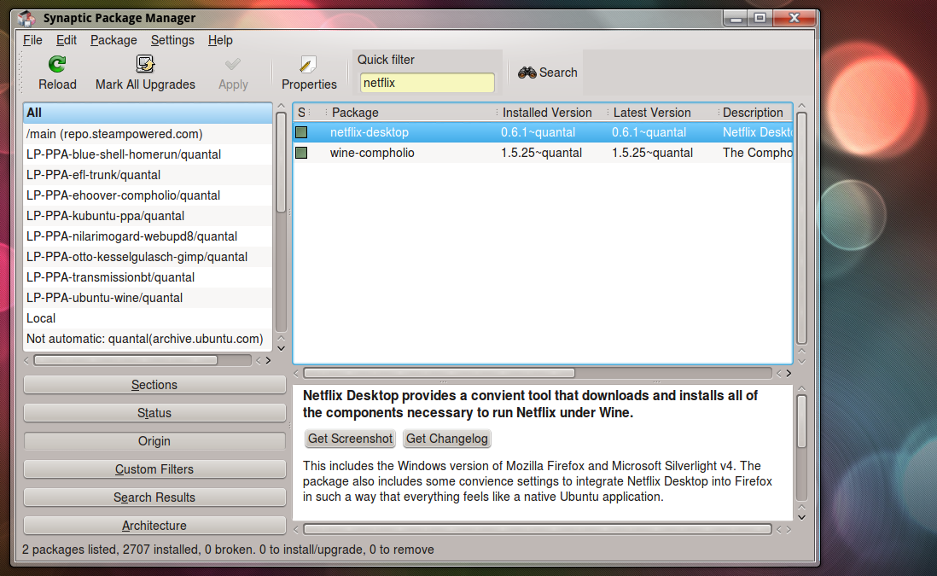Screen dimensions: 937x576
Task: Click description pane scroll down arrow
Action: (802, 517)
